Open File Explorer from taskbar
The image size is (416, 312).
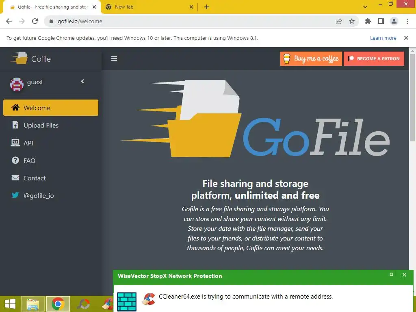click(x=32, y=304)
